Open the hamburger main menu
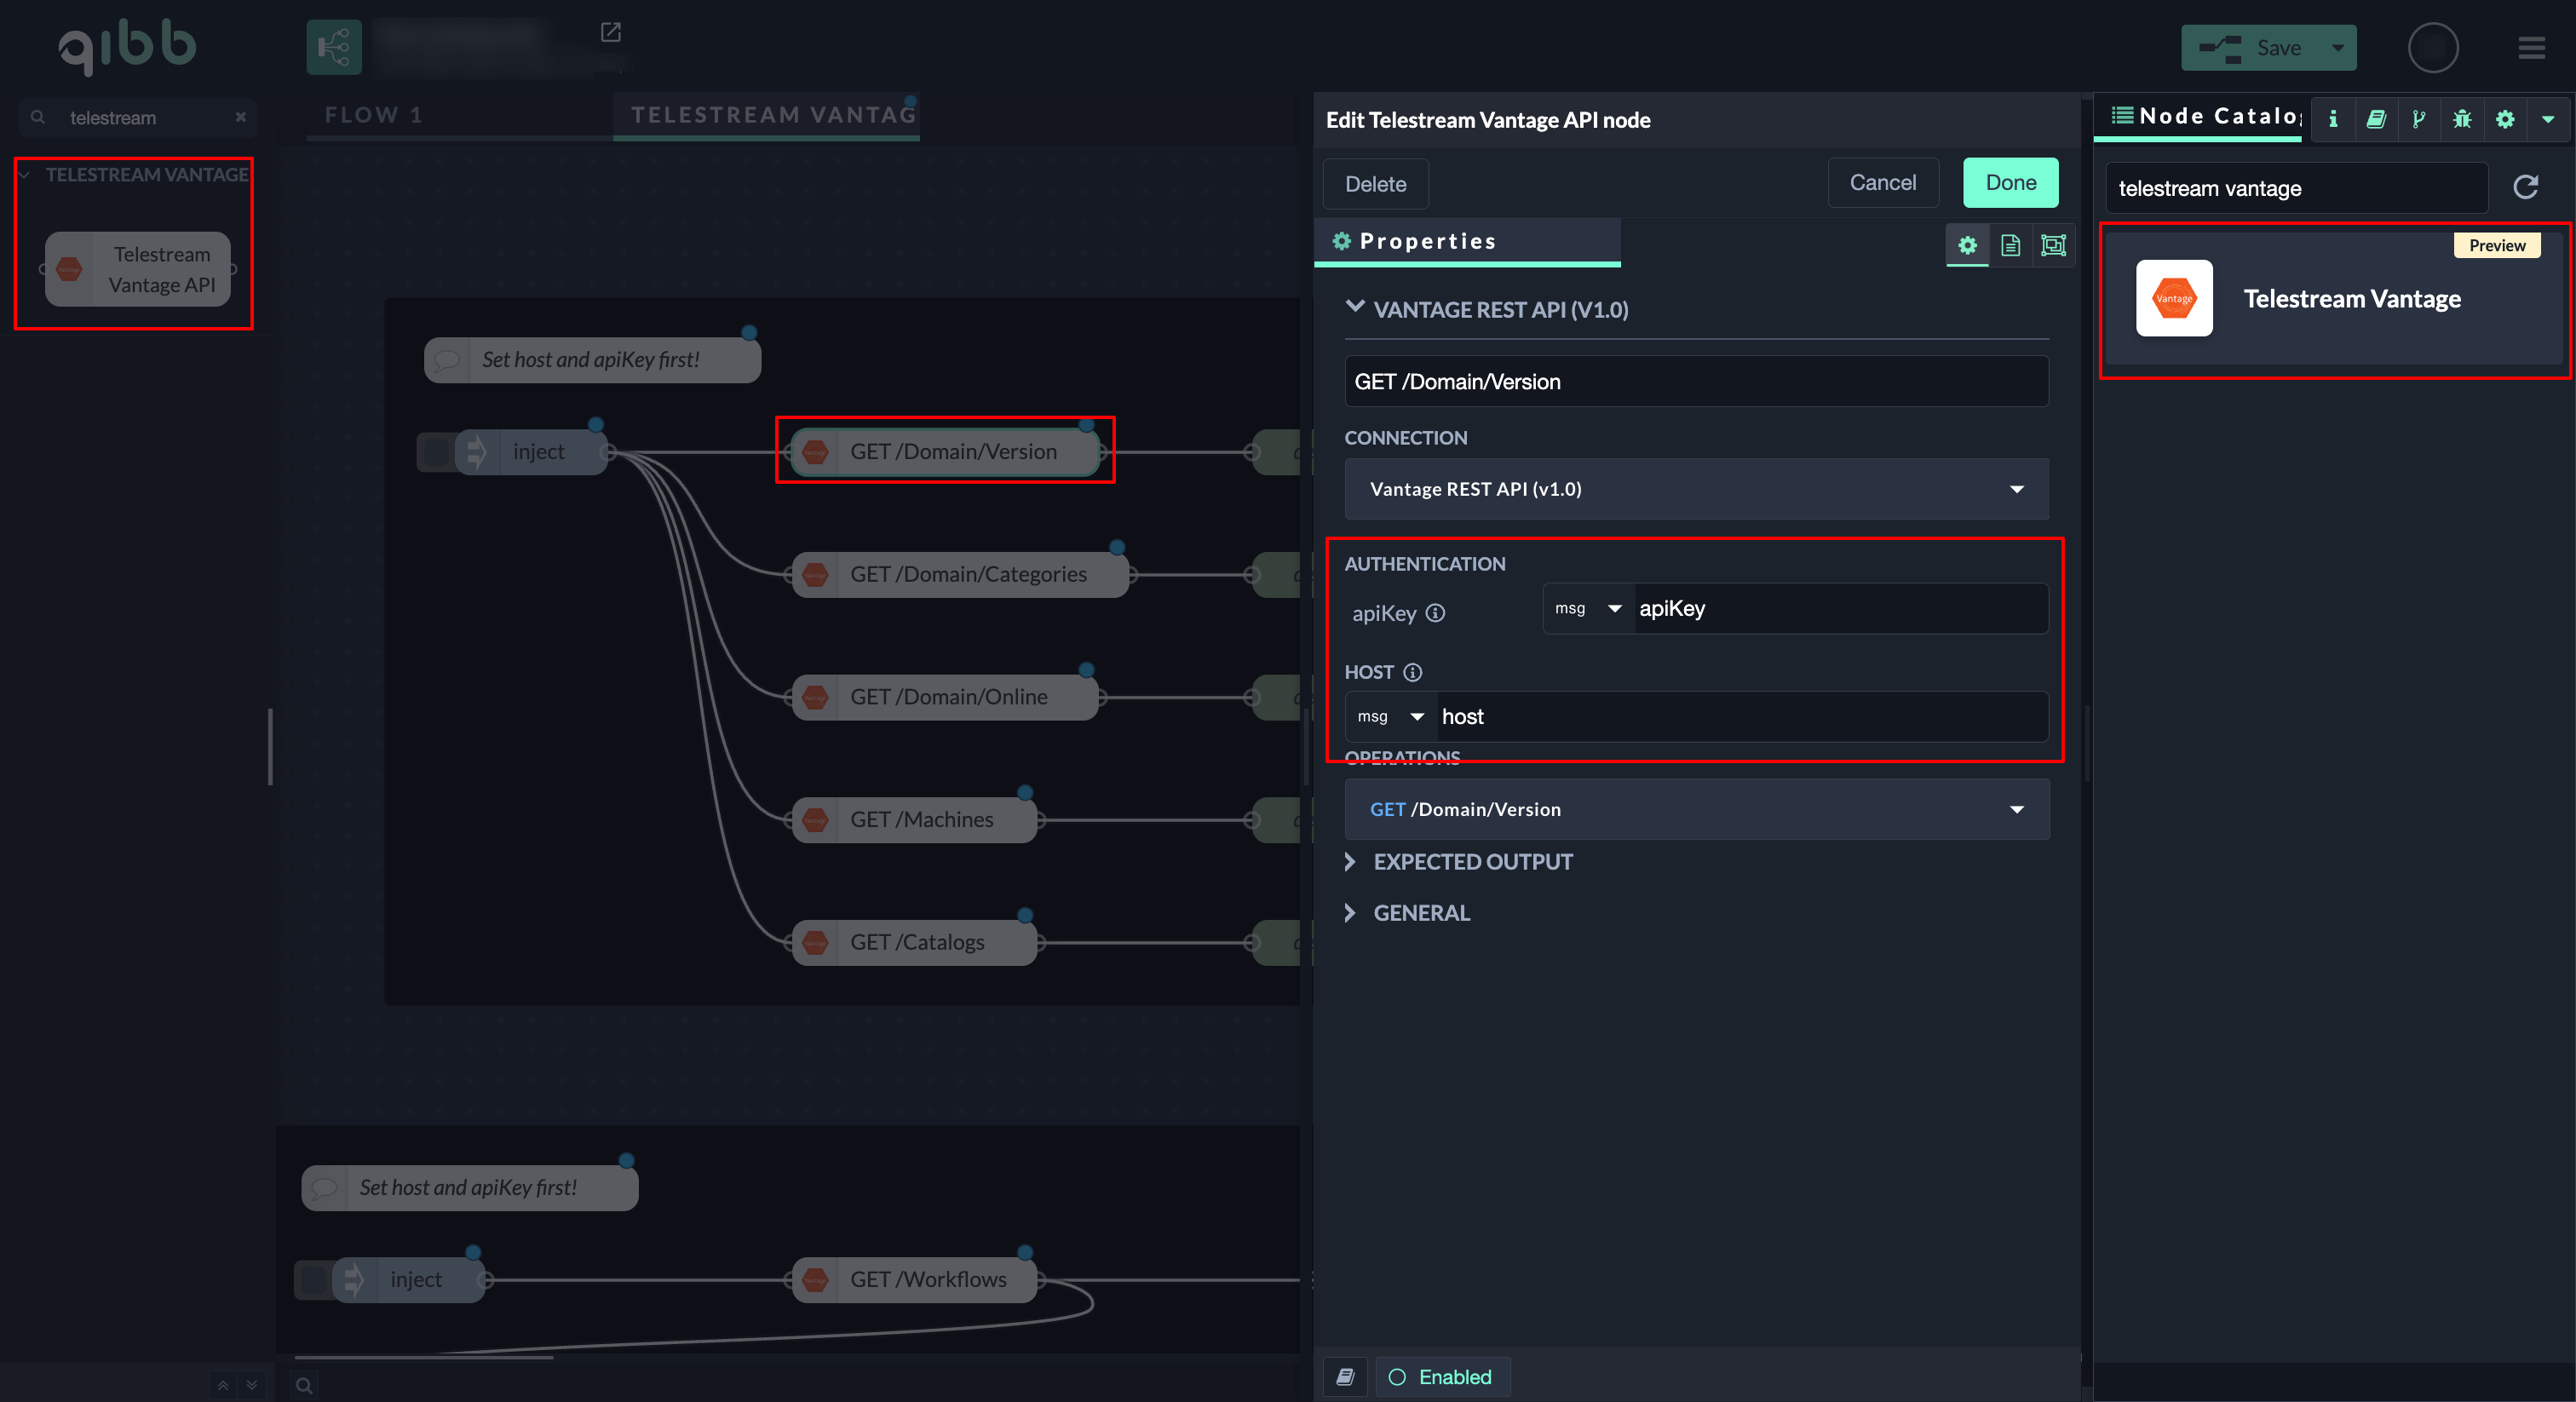 [x=2531, y=48]
